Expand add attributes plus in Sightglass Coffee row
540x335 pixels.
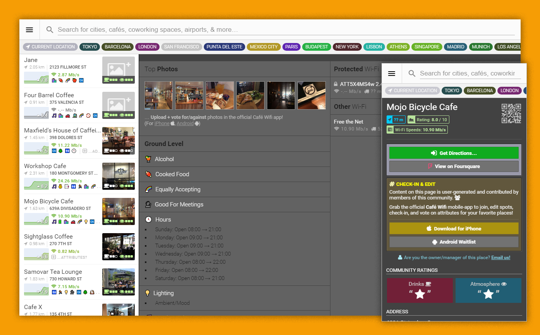click(x=54, y=257)
